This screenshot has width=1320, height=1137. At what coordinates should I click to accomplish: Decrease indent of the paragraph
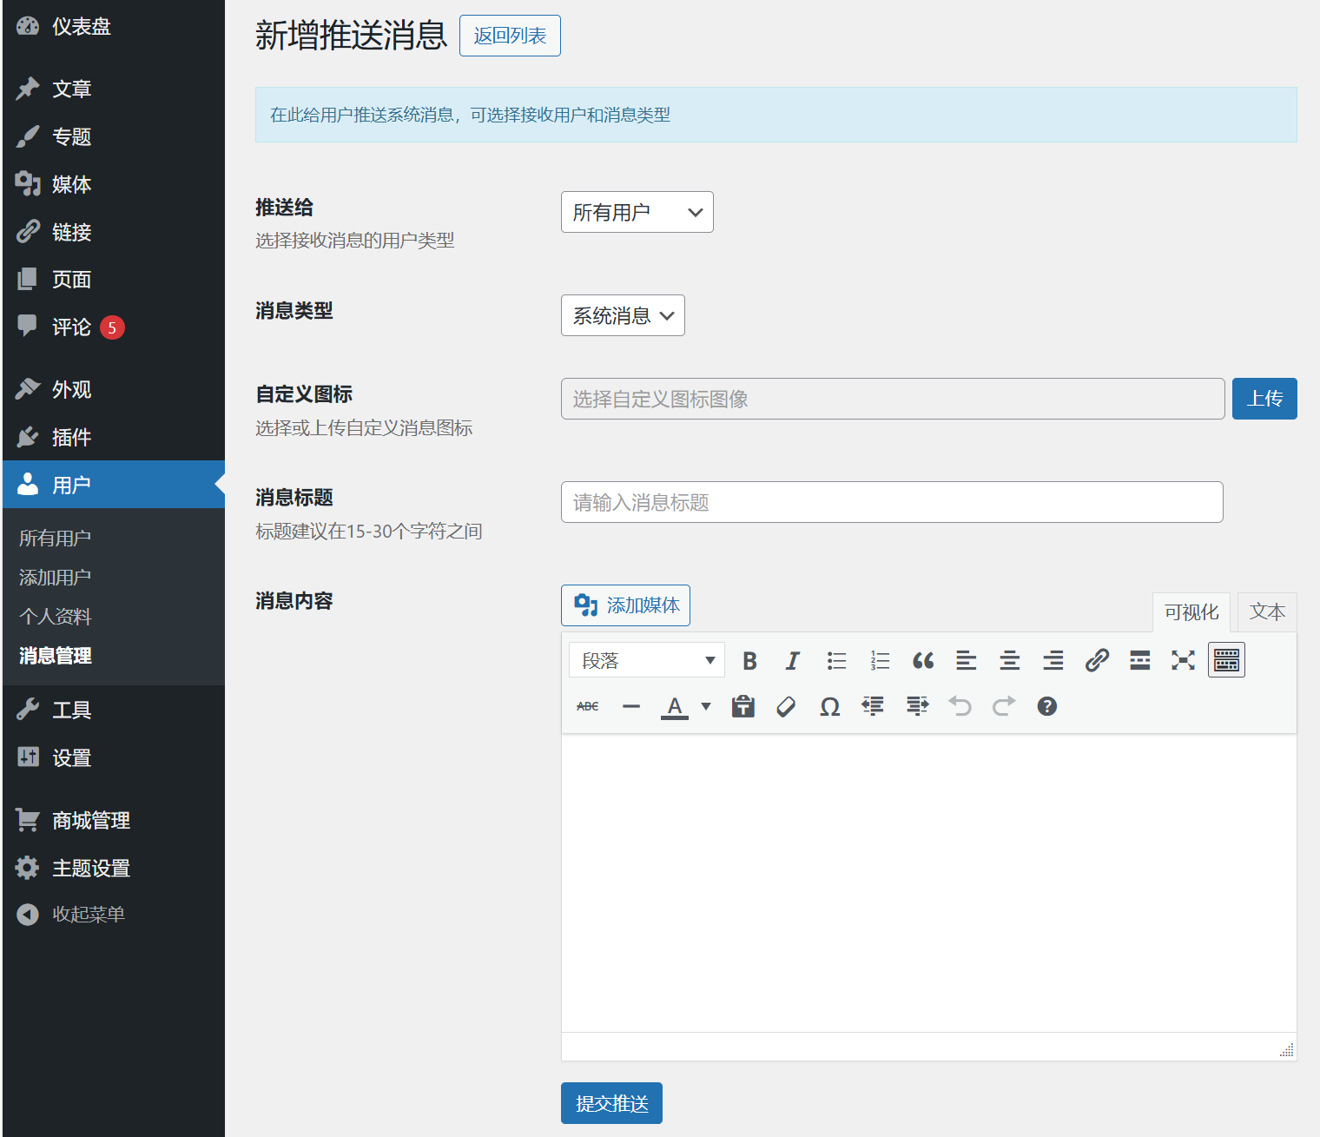tap(874, 706)
